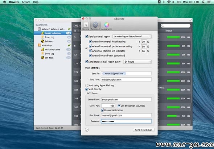The width and height of the screenshot is (214, 149).
Task: Click the Server Port field
Action: 108,105
